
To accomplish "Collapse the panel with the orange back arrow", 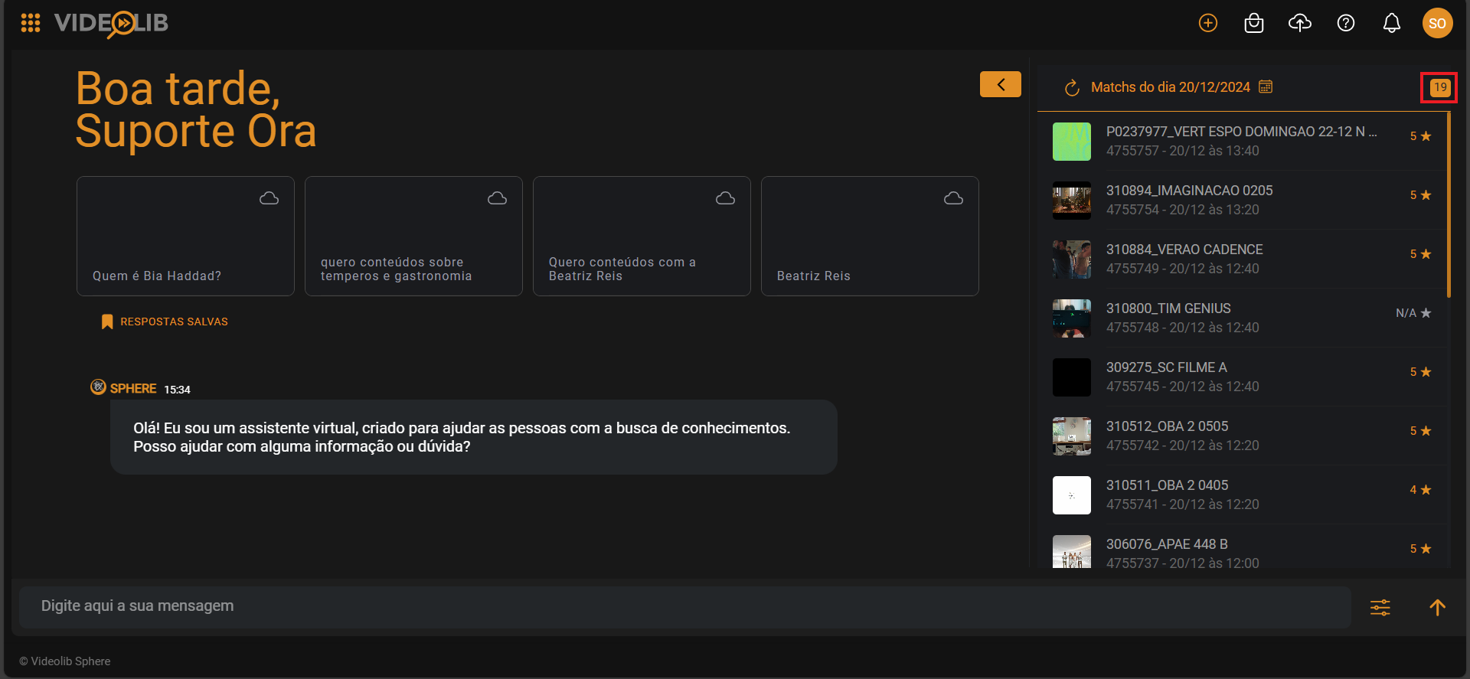I will pyautogui.click(x=1001, y=84).
